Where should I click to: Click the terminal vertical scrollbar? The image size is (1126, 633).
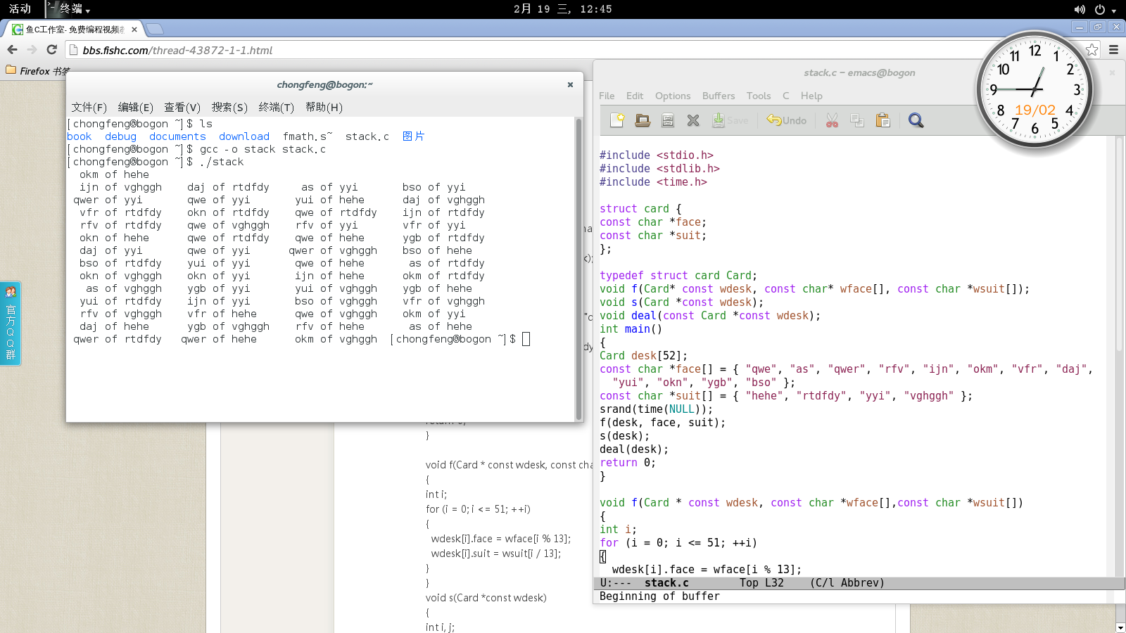578,268
